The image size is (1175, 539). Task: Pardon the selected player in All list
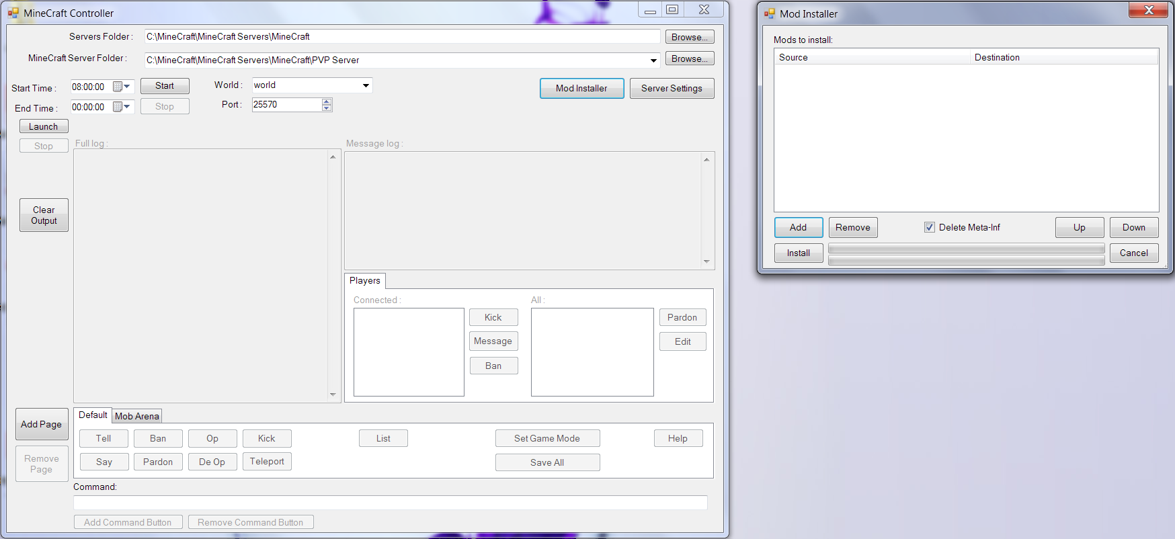click(x=682, y=317)
